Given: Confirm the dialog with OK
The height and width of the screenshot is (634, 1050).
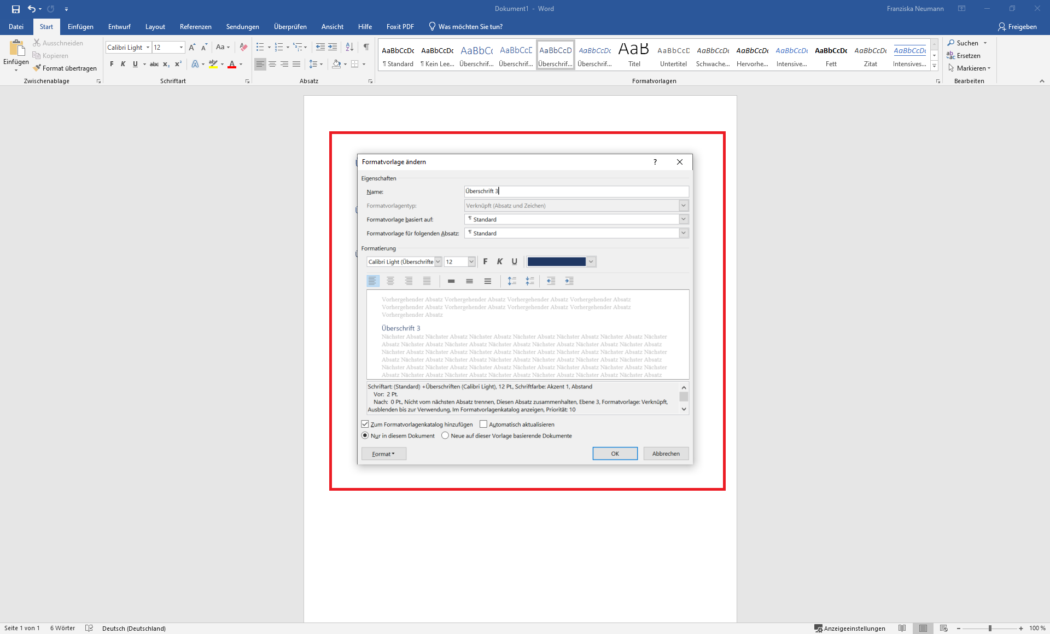Looking at the screenshot, I should 615,453.
